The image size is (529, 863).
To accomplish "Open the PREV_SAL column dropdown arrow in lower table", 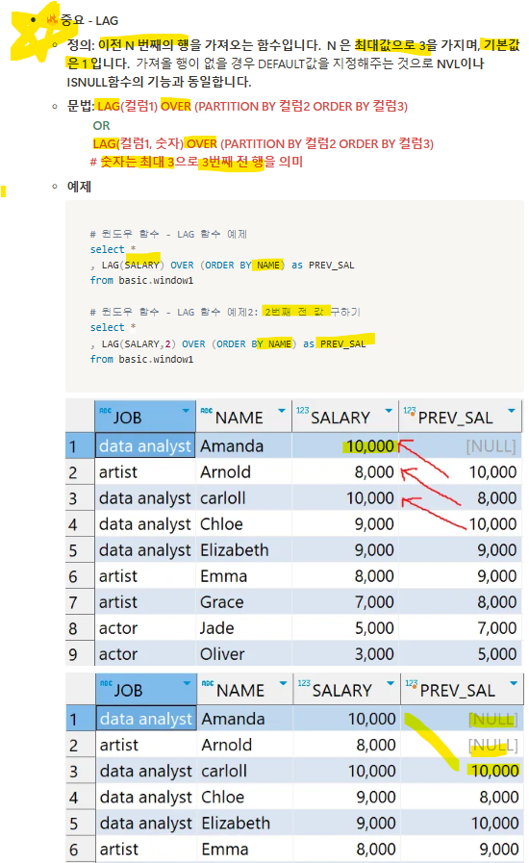I will tap(514, 683).
